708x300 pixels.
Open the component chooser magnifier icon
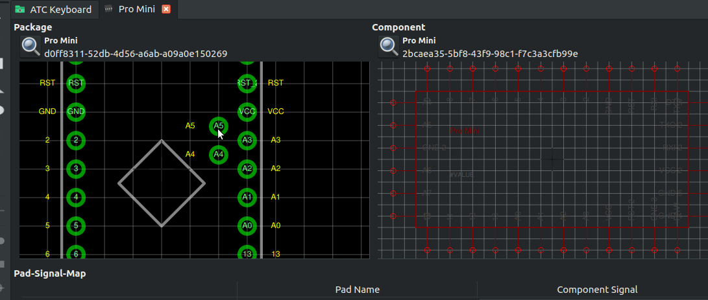[389, 47]
